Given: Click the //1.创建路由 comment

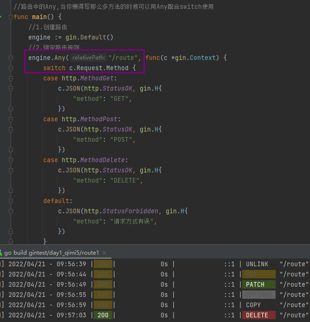Looking at the screenshot, I should [48, 27].
